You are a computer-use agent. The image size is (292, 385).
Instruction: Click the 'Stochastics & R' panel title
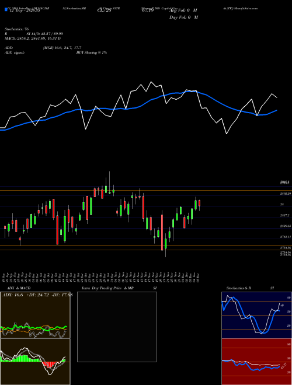[x=239, y=288]
